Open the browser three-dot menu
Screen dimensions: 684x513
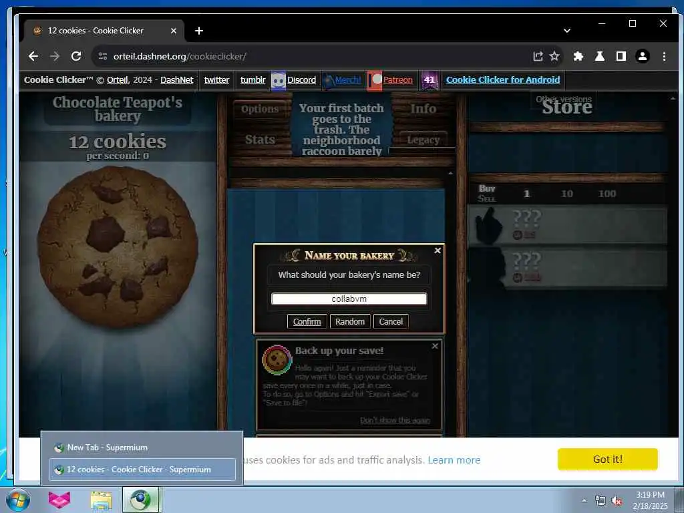point(664,56)
